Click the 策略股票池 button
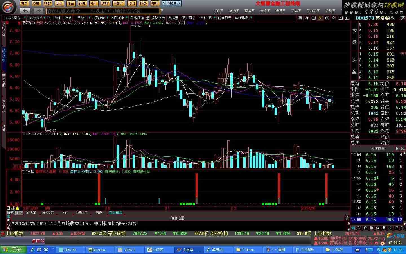 click(x=172, y=3)
